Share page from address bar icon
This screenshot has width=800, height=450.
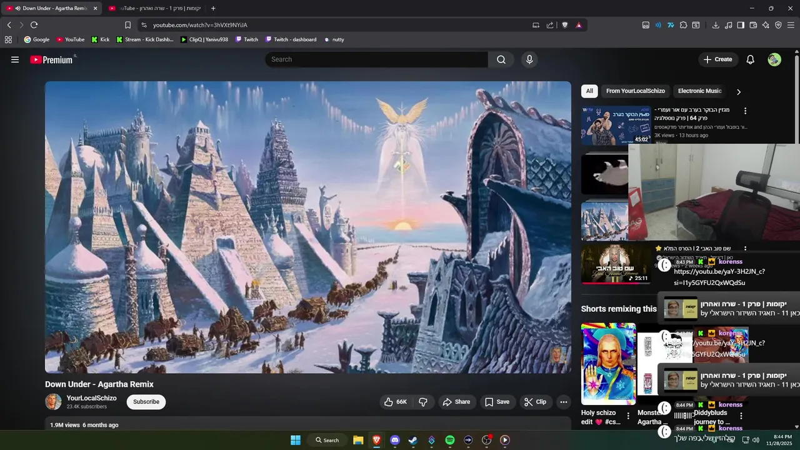tap(550, 25)
